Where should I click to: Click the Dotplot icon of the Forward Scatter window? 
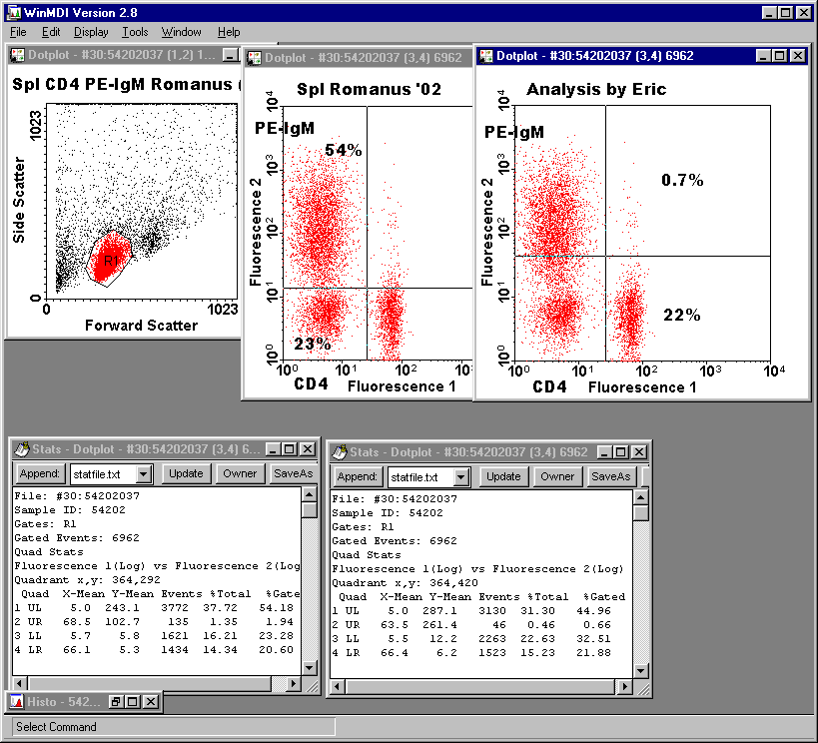(17, 55)
